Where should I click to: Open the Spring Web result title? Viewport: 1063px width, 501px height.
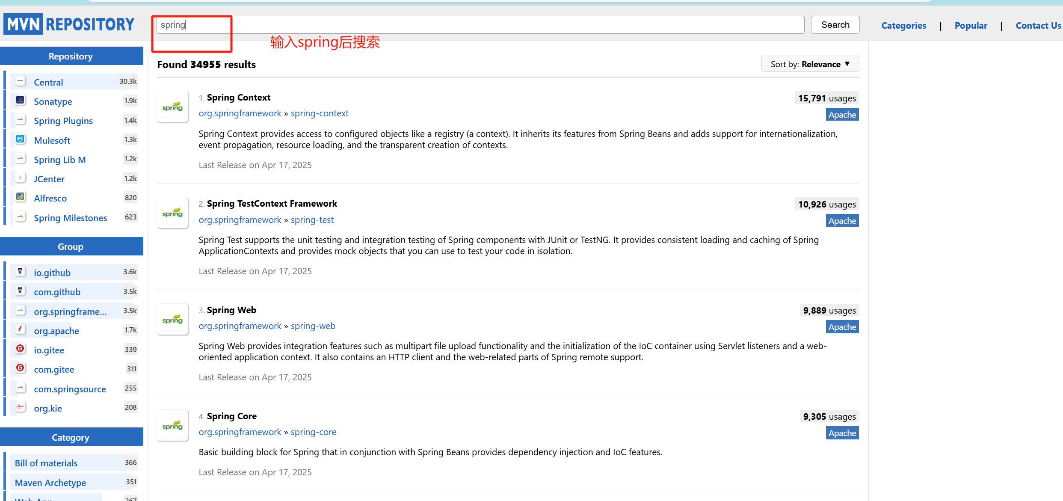pyautogui.click(x=231, y=310)
